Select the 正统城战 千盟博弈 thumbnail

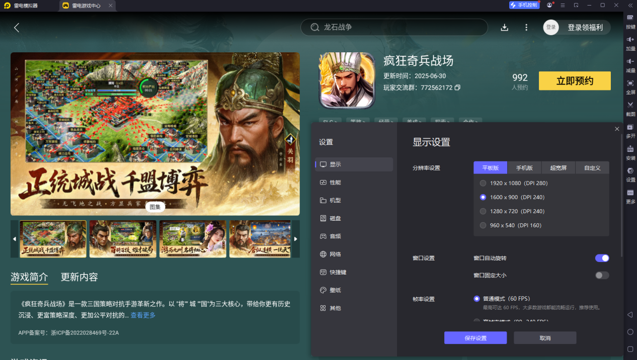(x=53, y=239)
